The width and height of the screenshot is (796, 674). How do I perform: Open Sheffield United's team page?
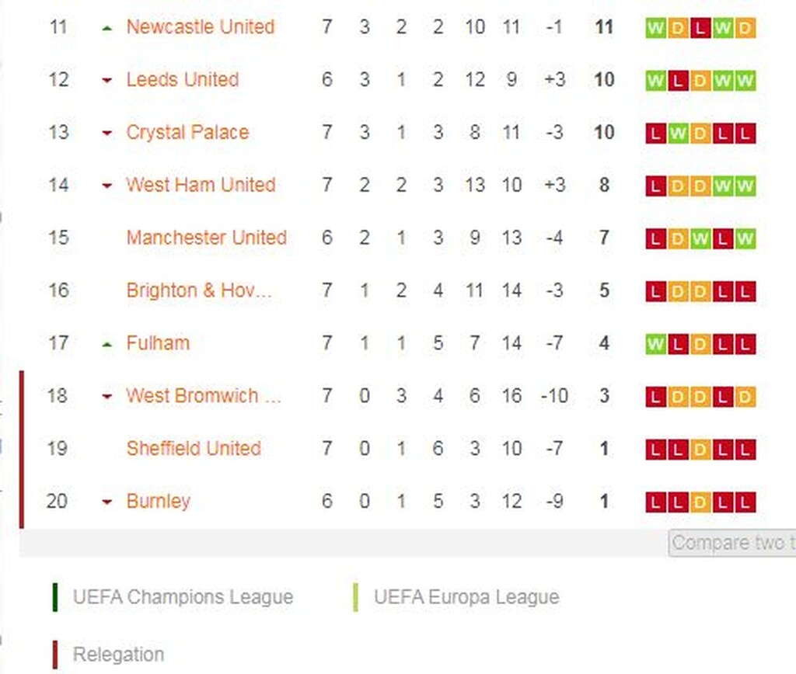coord(194,449)
